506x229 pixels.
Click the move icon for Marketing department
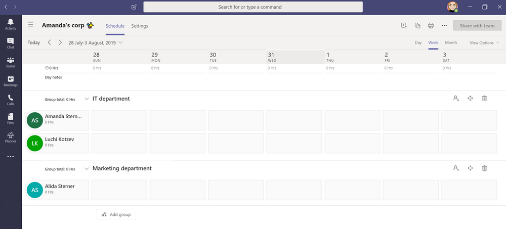[470, 168]
